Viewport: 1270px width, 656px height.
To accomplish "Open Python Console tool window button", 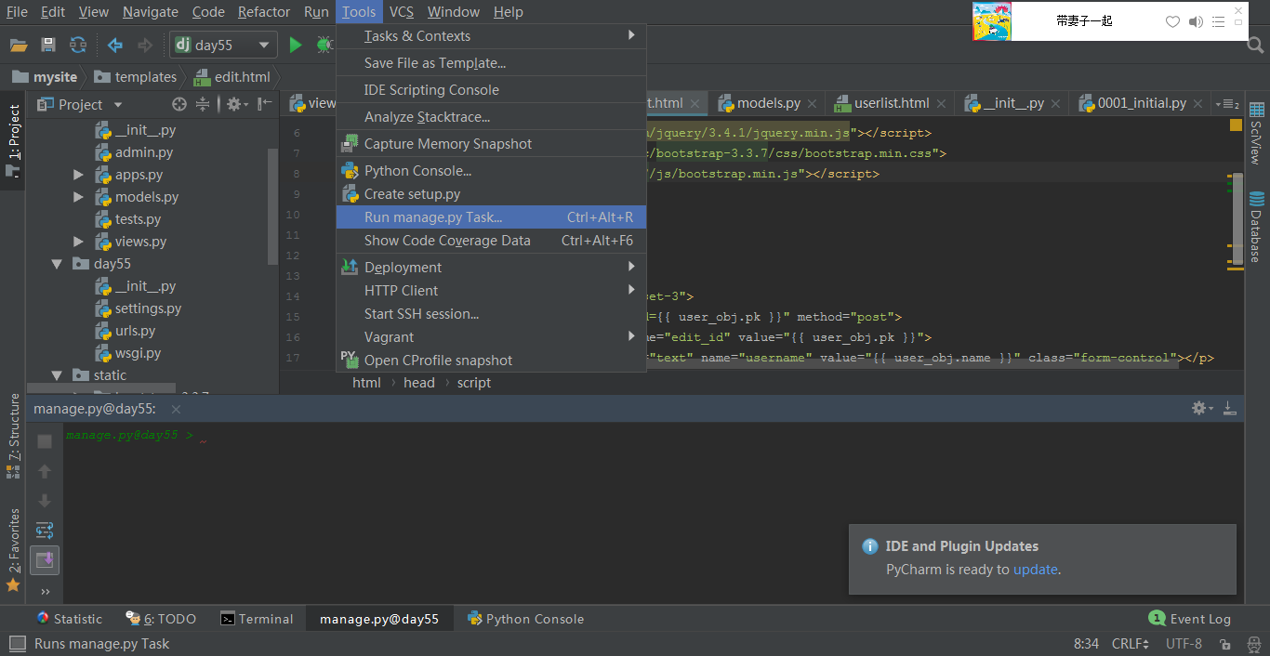I will coord(526,619).
